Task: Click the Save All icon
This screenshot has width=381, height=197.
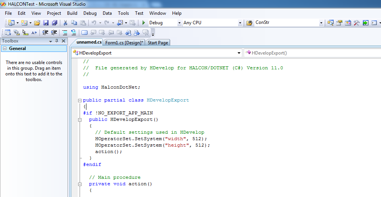Action: [x=55, y=23]
